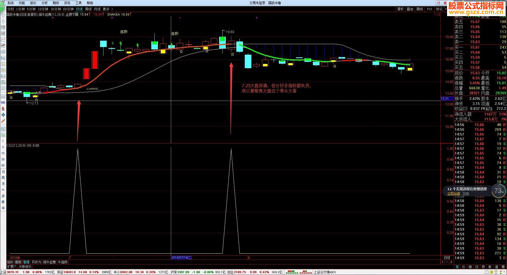This screenshot has height=275, width=507.
Task: Select the 季 period in left sidebar
Action: (x=3, y=202)
